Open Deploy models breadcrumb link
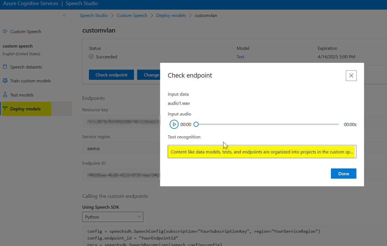 pos(171,16)
